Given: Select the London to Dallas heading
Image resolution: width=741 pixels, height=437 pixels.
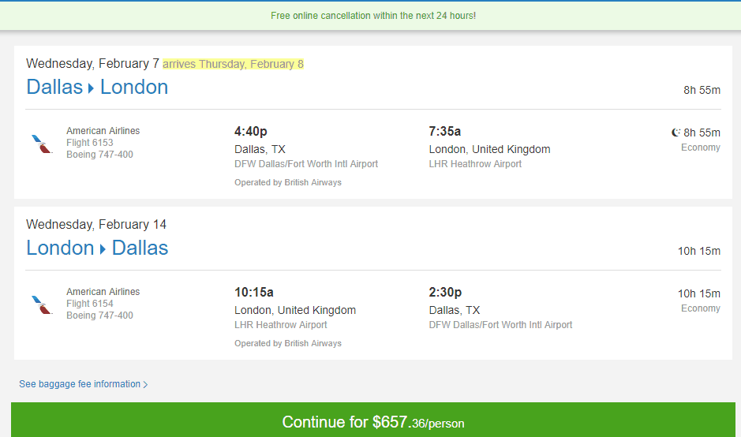Looking at the screenshot, I should click(x=97, y=248).
